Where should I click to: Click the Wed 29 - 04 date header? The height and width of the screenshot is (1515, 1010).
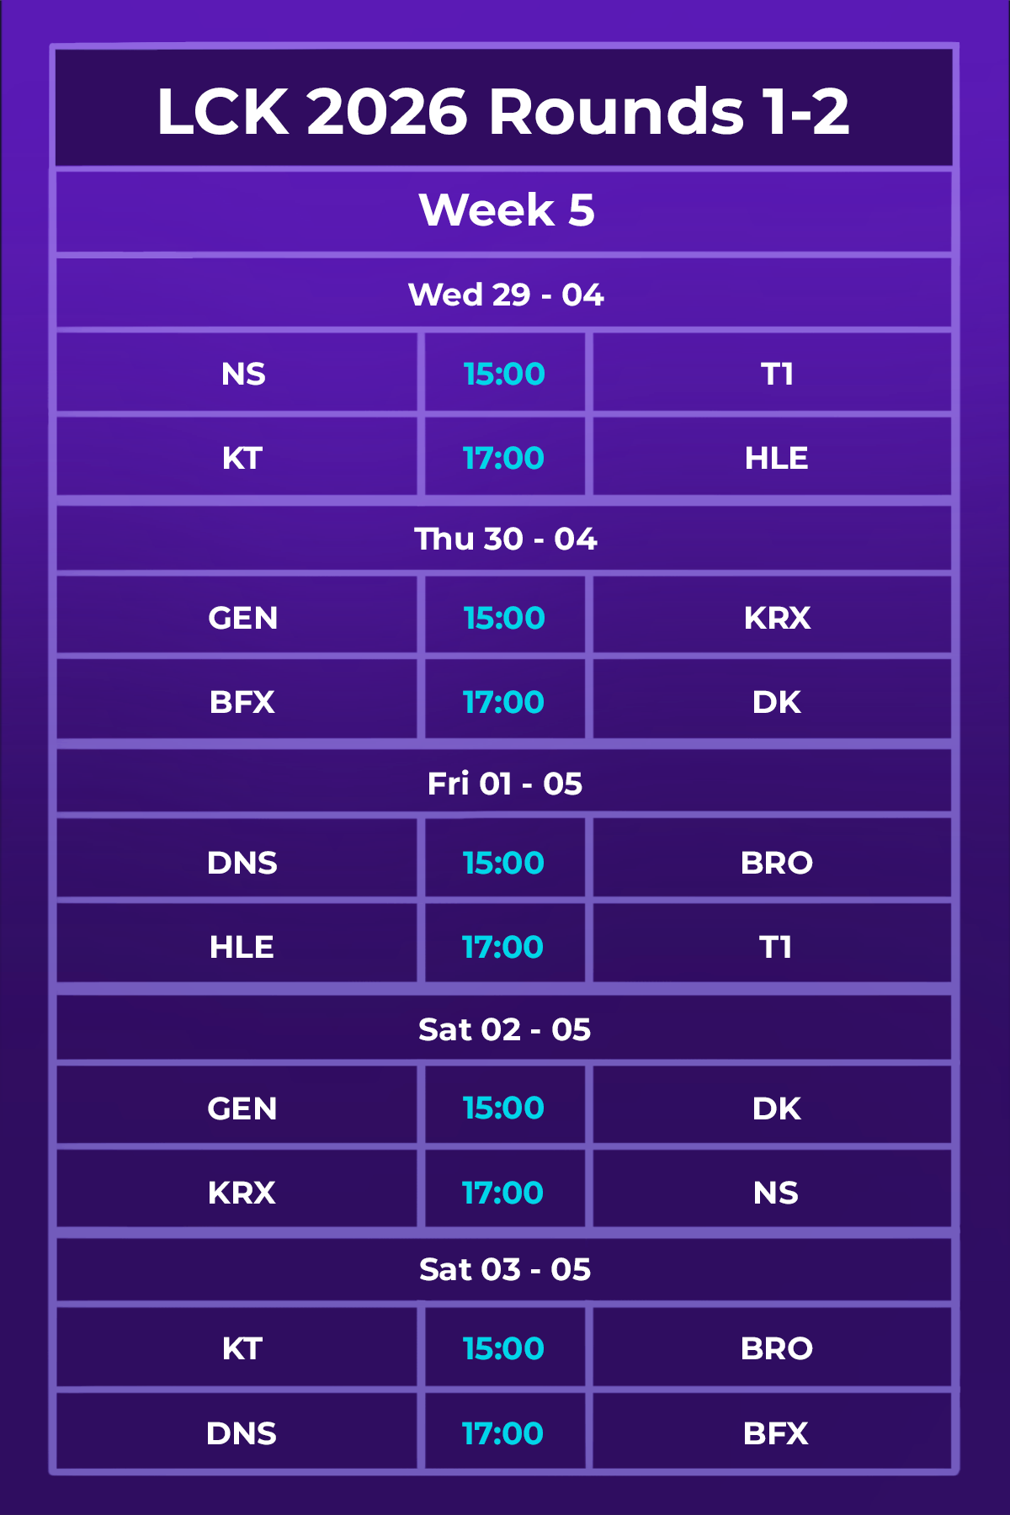[x=506, y=295]
